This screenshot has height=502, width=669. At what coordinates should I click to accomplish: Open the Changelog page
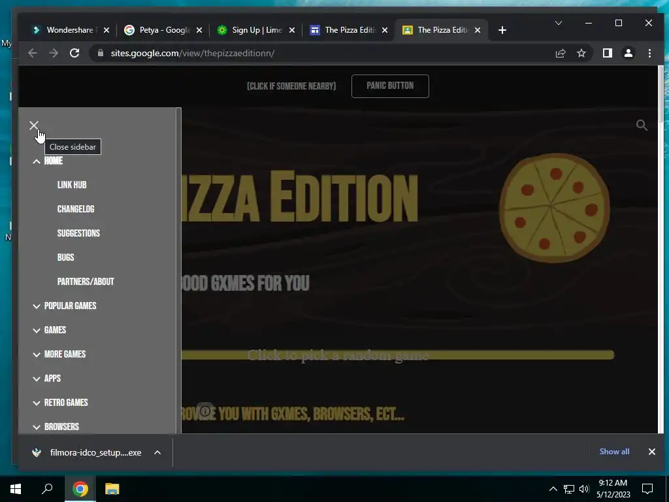coord(76,209)
